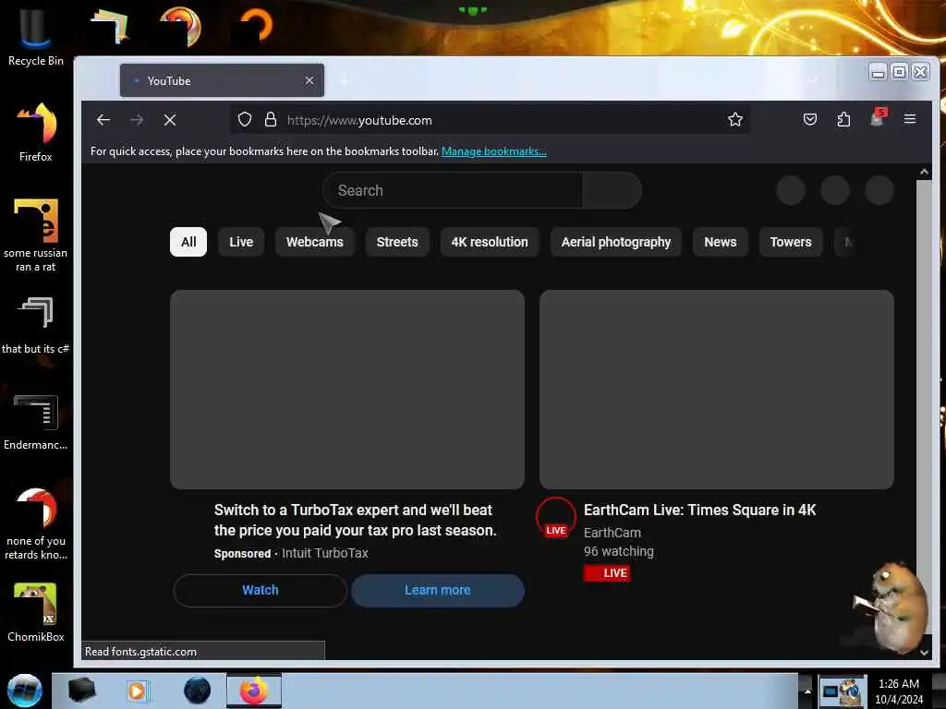Focus the YouTube Search box
This screenshot has height=709, width=946.
click(x=453, y=190)
